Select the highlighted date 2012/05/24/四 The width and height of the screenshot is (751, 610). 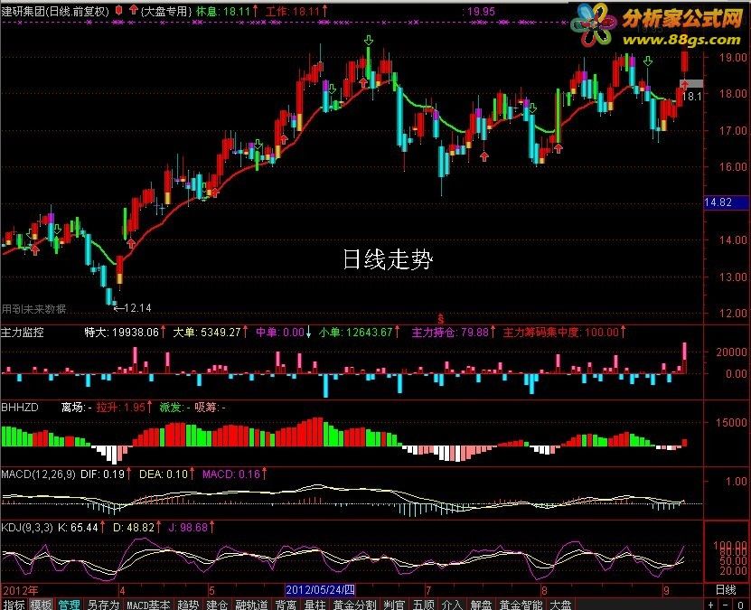click(320, 590)
